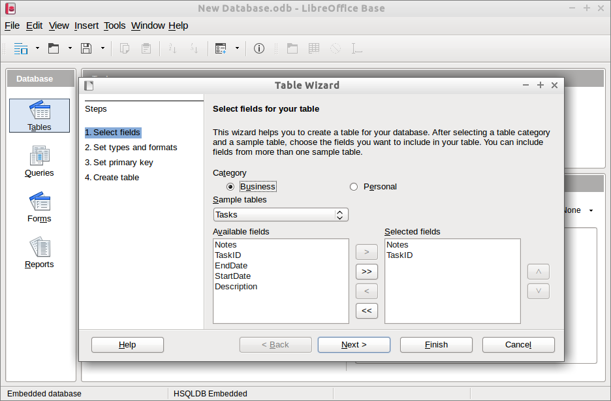The image size is (611, 401).
Task: Select the Personal category radio button
Action: (354, 187)
